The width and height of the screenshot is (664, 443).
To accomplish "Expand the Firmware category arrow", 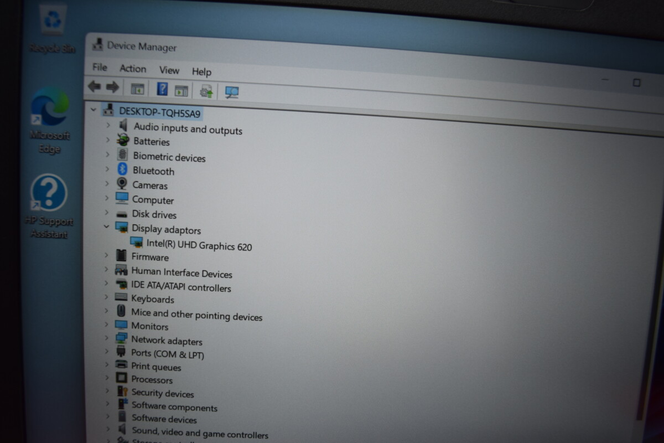I will [x=106, y=255].
